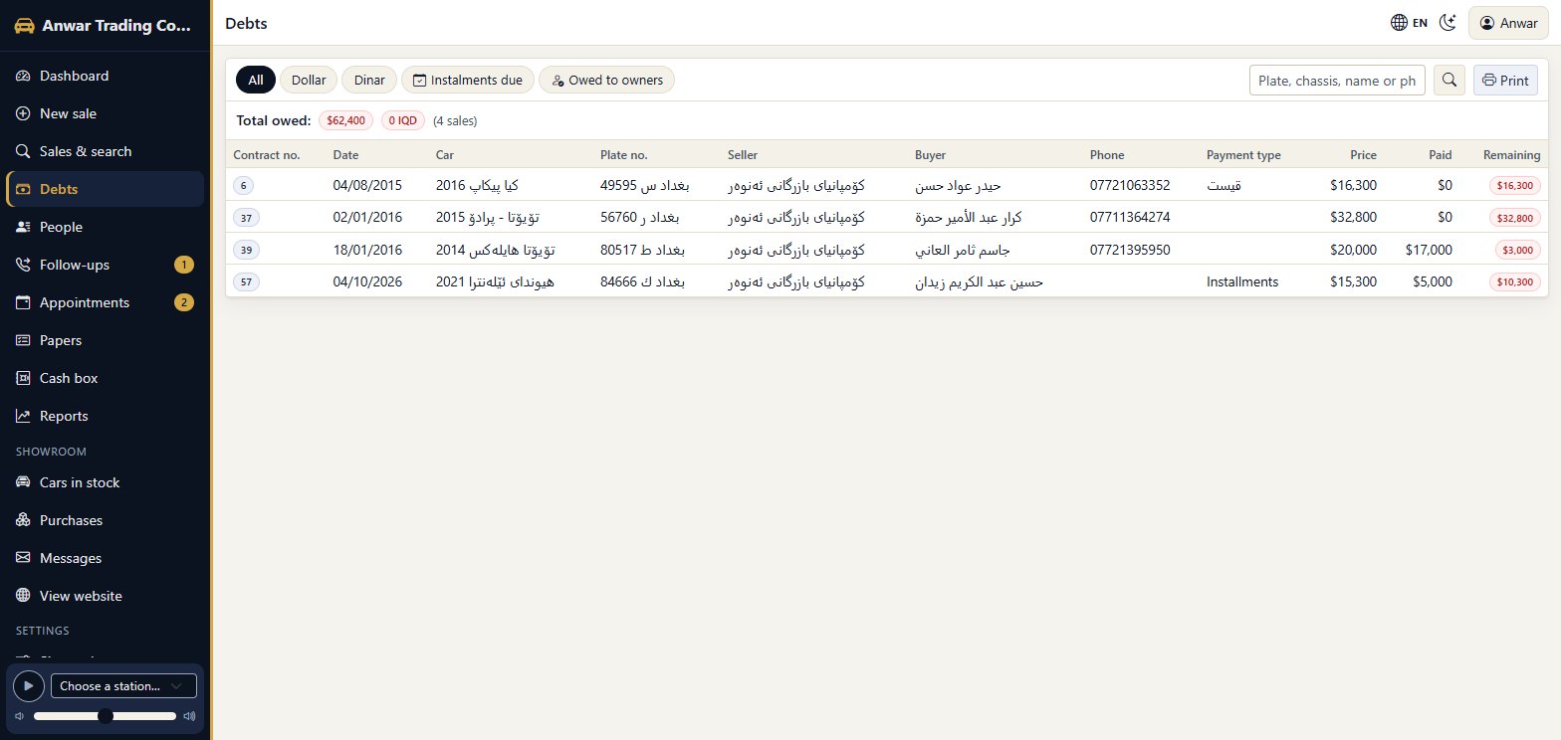This screenshot has height=740, width=1561.
Task: Click the search magnifier button
Action: coord(1449,81)
